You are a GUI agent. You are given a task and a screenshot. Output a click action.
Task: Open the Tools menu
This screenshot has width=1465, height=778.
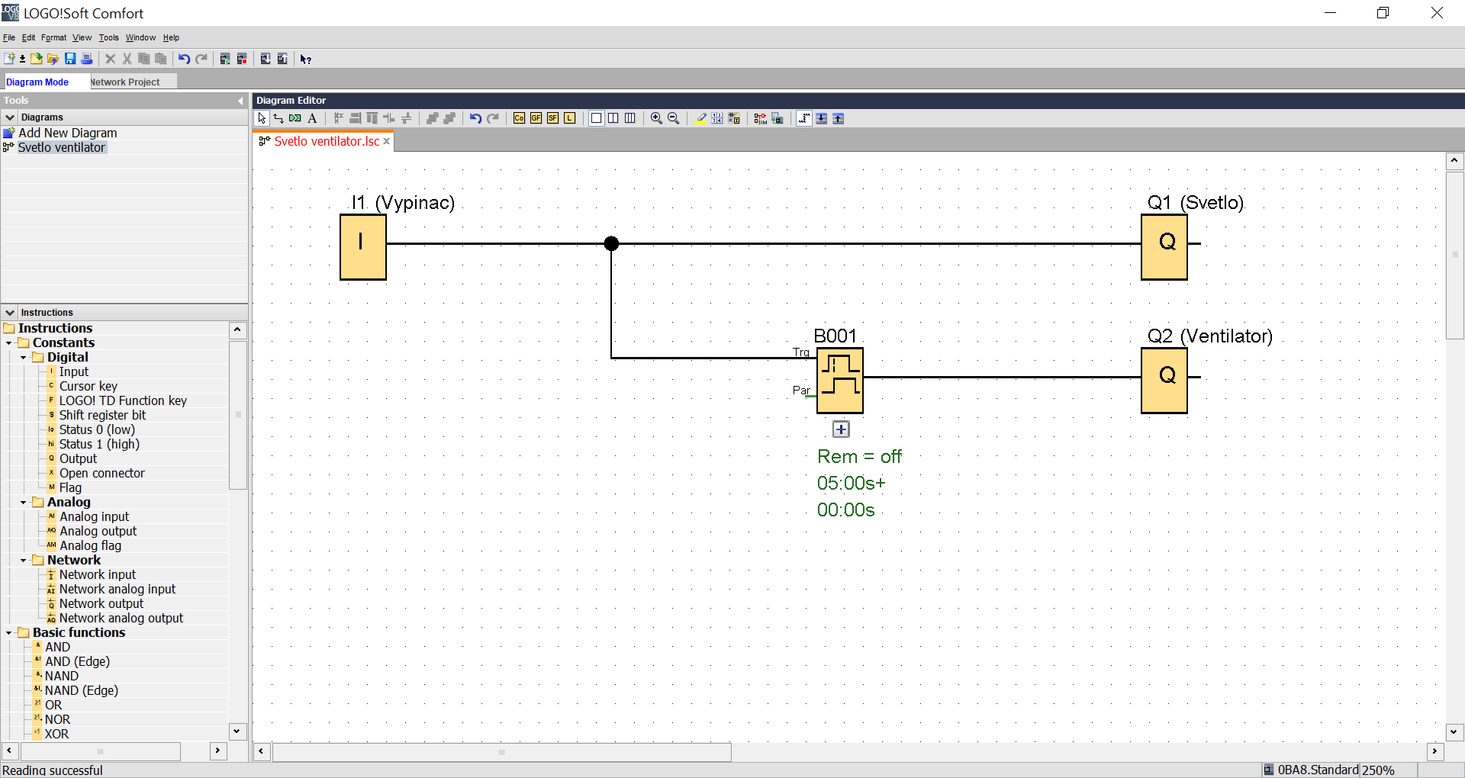point(108,37)
